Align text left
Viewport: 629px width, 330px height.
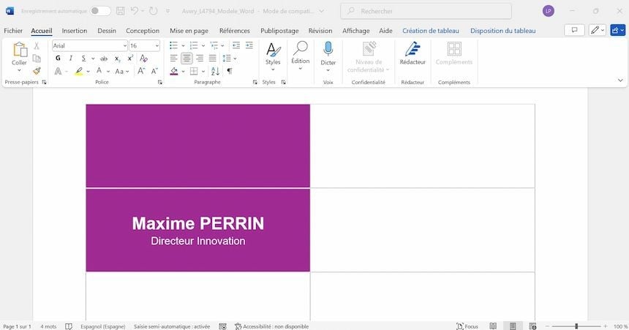tap(173, 59)
